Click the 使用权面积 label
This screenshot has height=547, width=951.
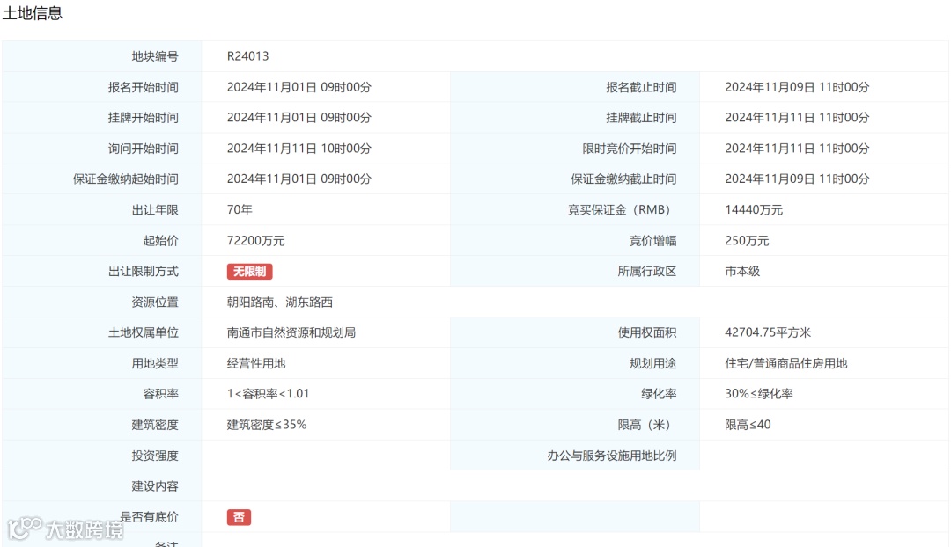coord(647,332)
